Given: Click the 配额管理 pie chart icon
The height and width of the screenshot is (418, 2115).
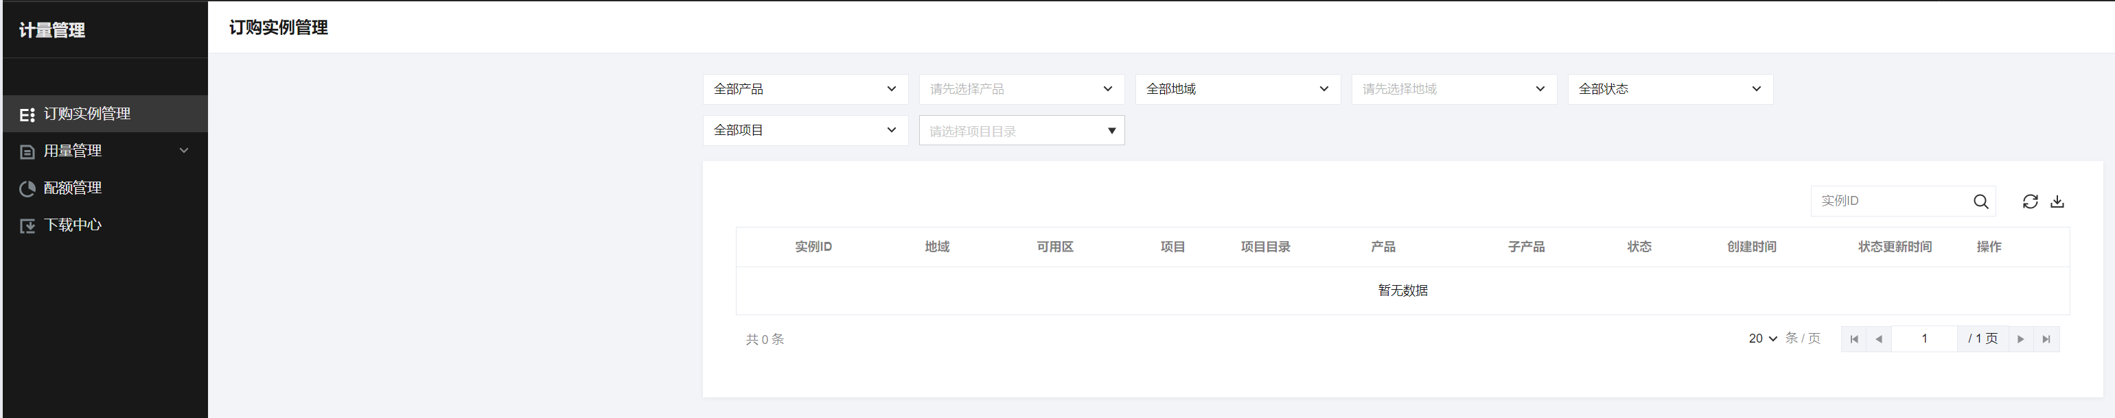Looking at the screenshot, I should click(x=27, y=188).
